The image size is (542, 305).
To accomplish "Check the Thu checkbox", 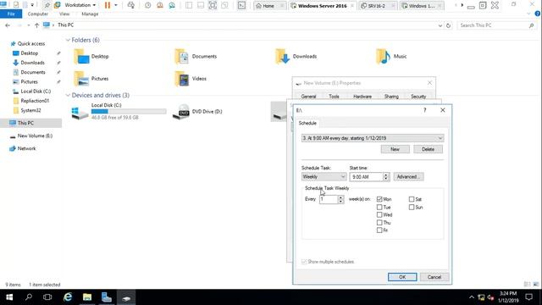I will click(x=379, y=223).
